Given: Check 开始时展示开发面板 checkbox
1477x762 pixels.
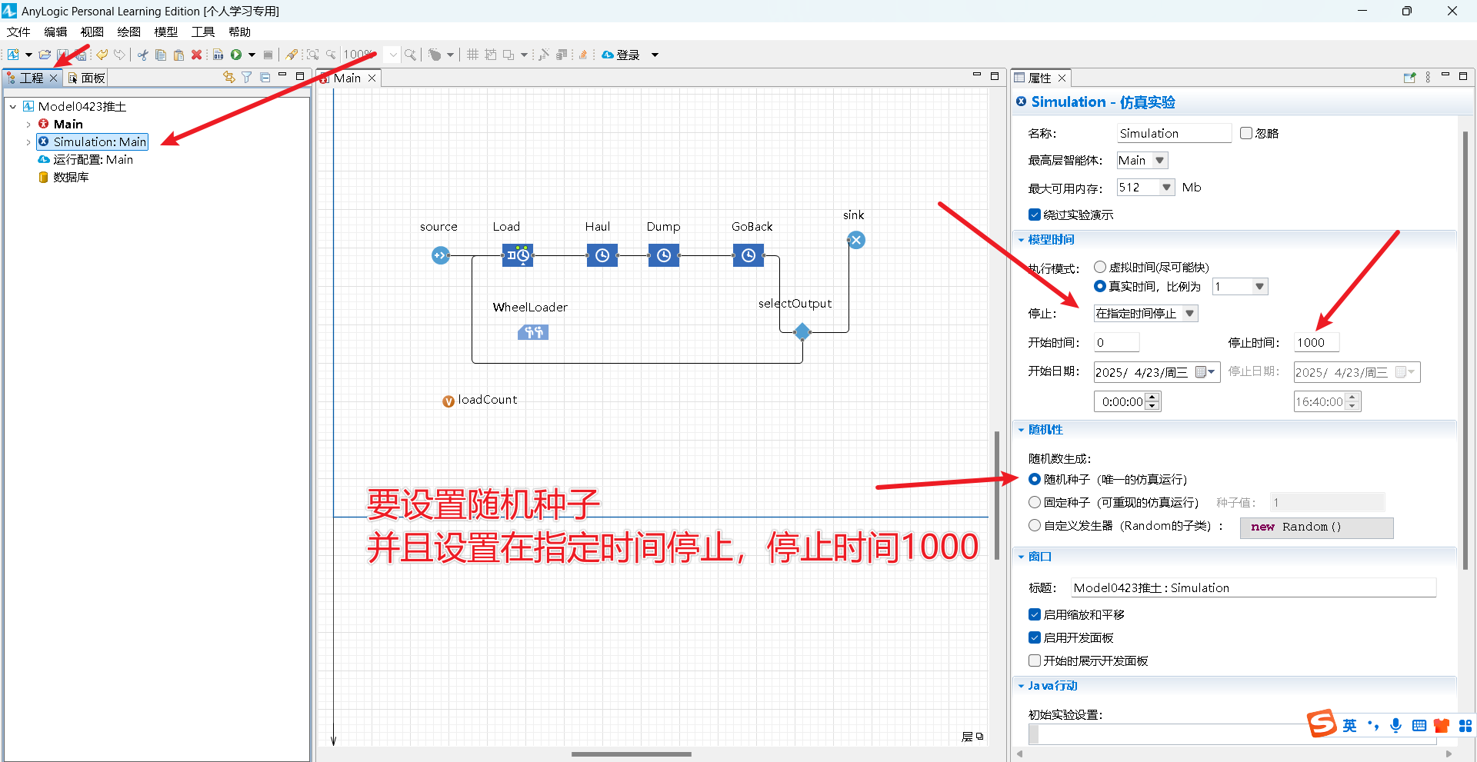Looking at the screenshot, I should pos(1035,661).
